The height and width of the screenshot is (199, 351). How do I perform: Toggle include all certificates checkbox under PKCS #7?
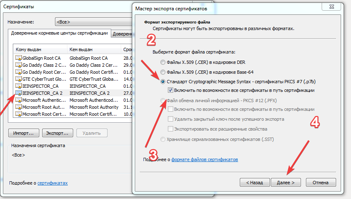pos(170,90)
